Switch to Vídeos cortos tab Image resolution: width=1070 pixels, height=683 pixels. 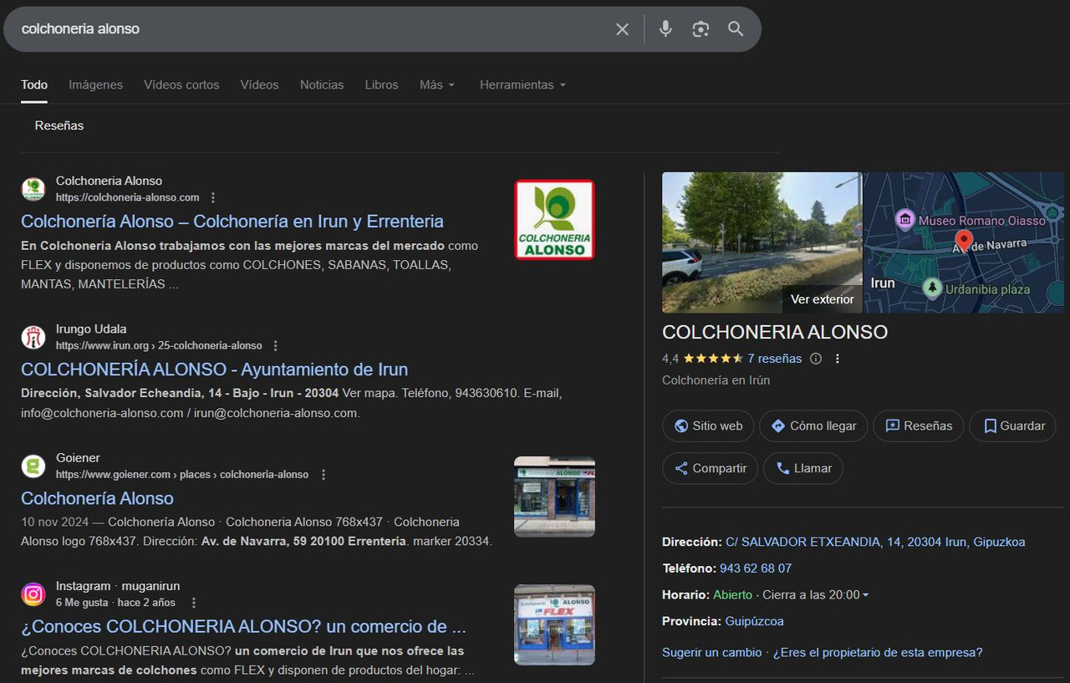[181, 85]
